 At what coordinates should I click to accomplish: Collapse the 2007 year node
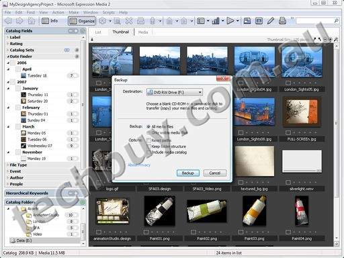pyautogui.click(x=8, y=82)
